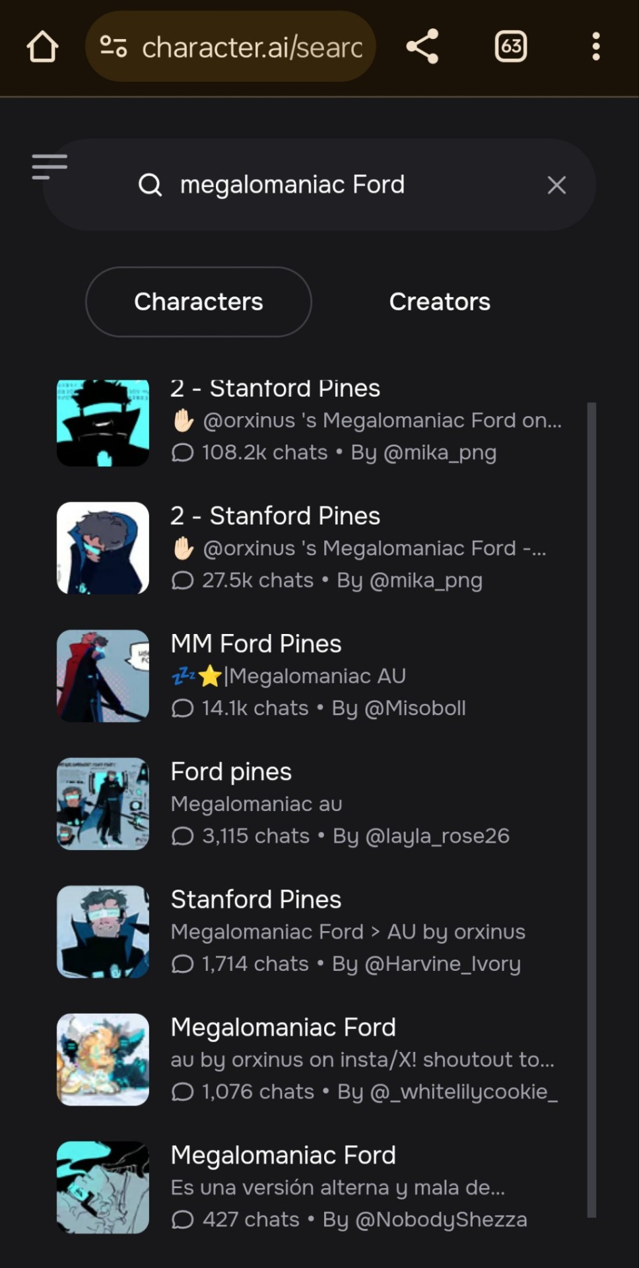Screen dimensions: 639x1268
Task: Open the 108.2k chats Stanford Pines thumbnail
Action: (x=103, y=423)
